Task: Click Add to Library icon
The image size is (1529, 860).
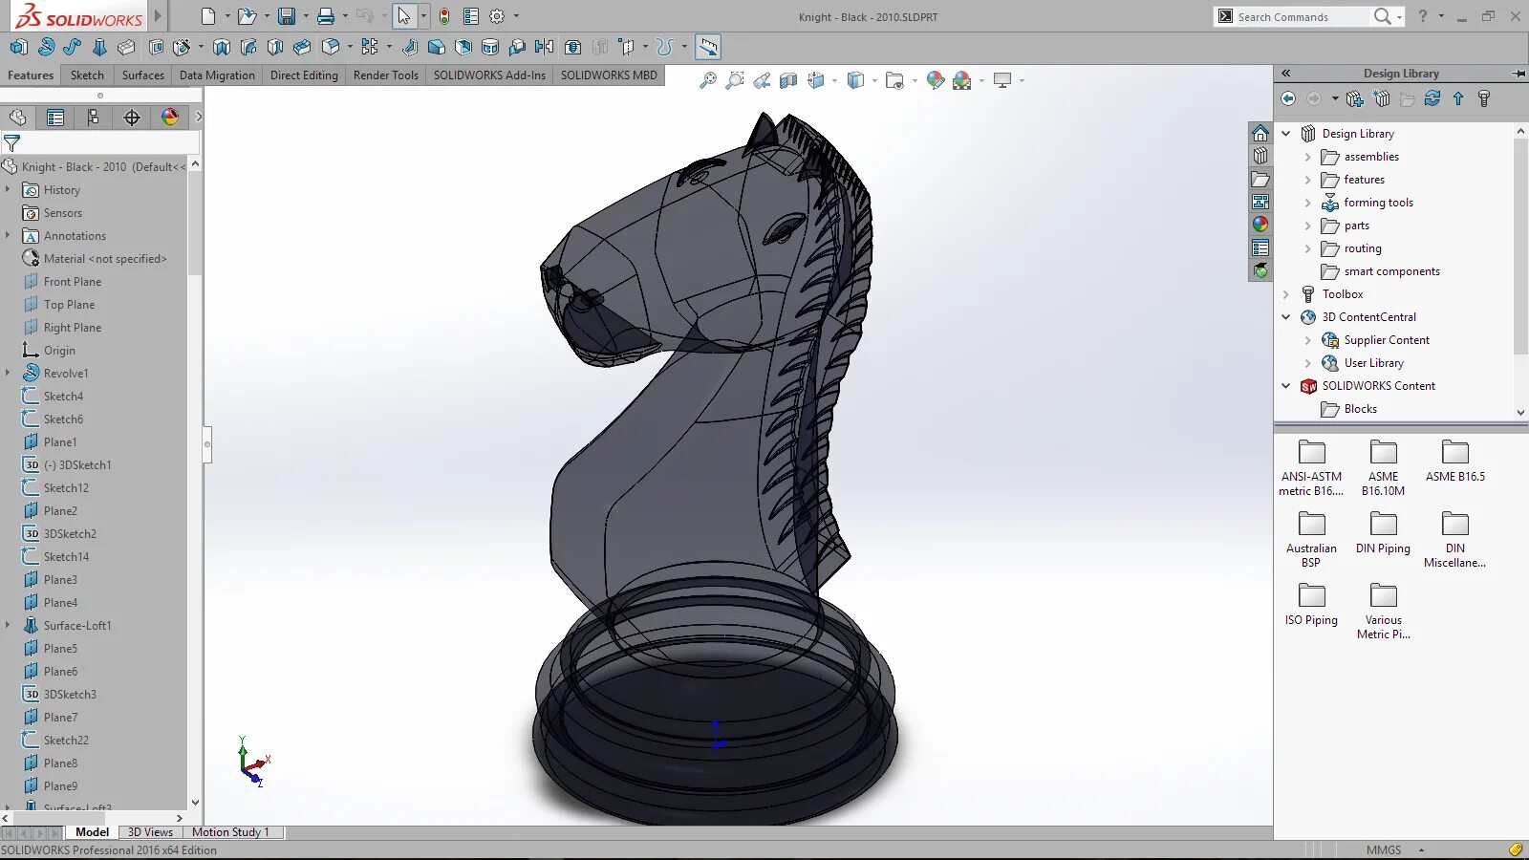Action: coord(1355,98)
